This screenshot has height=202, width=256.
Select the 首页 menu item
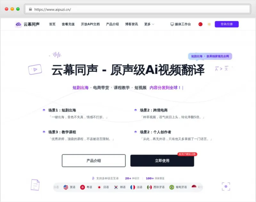tap(52, 24)
